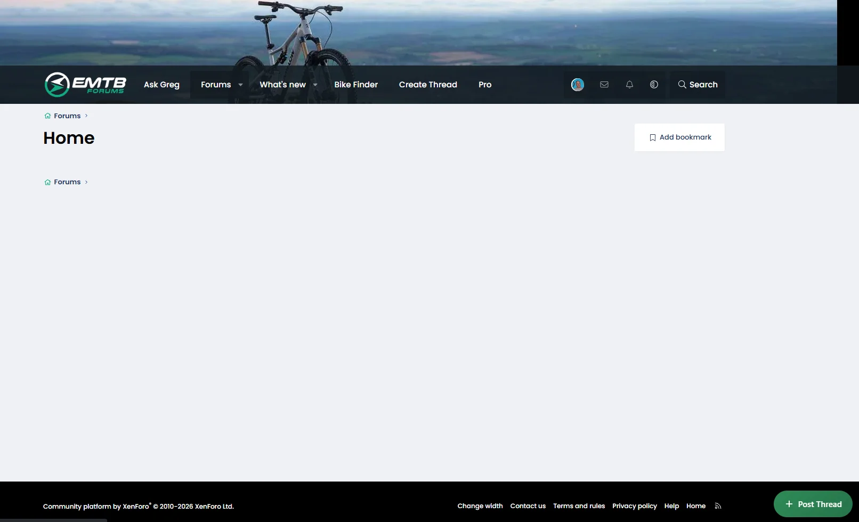
Task: Open the user avatar account menu
Action: coord(577,85)
